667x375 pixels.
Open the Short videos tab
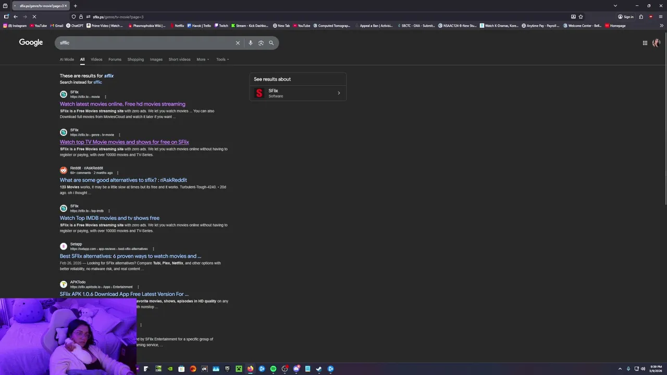coord(179,59)
